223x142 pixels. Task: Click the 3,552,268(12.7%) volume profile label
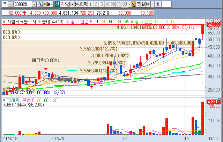99,49
